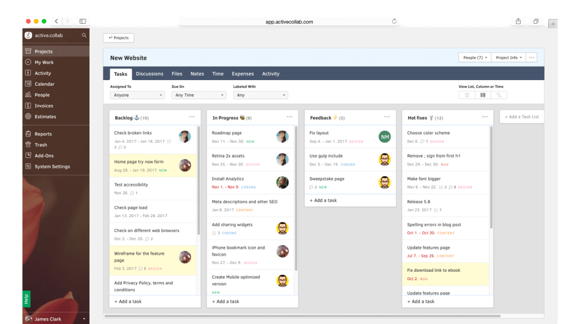
Task: Click the search magnifier in the sidebar
Action: pyautogui.click(x=84, y=36)
